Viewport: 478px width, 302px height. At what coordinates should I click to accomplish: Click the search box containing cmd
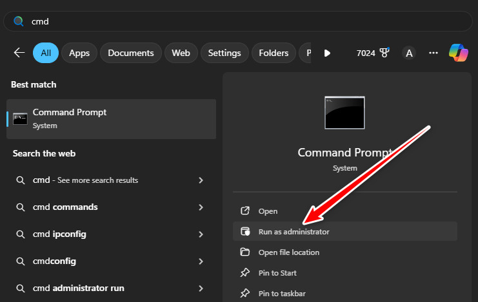239,21
